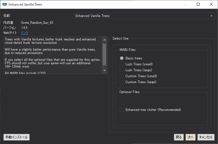Open the name dropdown arrow
The width and height of the screenshot is (218, 144).
point(211,16)
